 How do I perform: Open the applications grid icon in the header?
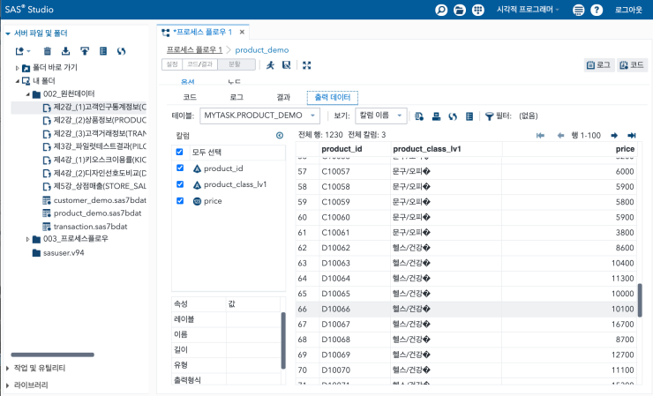[x=477, y=10]
